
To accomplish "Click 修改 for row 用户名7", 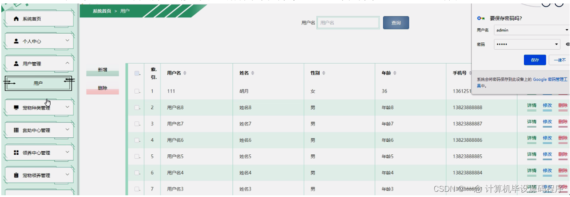I will [547, 122].
